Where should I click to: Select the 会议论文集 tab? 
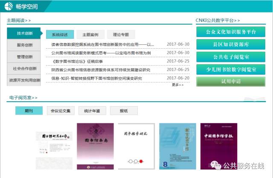click(61, 111)
